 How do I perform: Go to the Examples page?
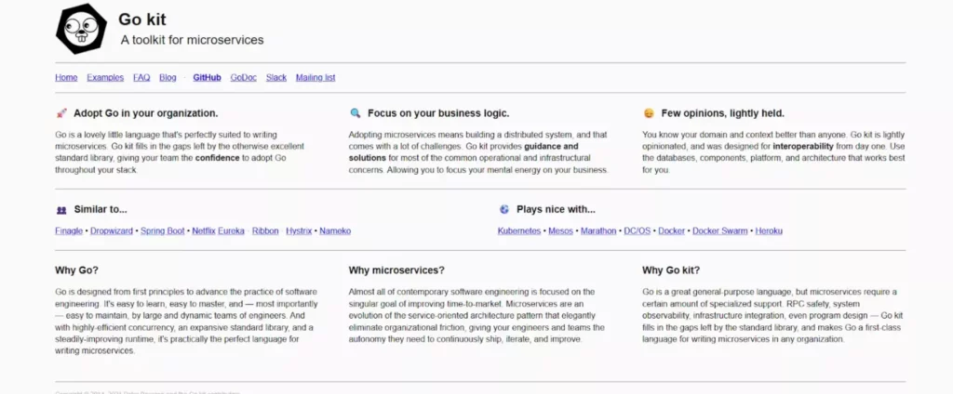pyautogui.click(x=105, y=78)
